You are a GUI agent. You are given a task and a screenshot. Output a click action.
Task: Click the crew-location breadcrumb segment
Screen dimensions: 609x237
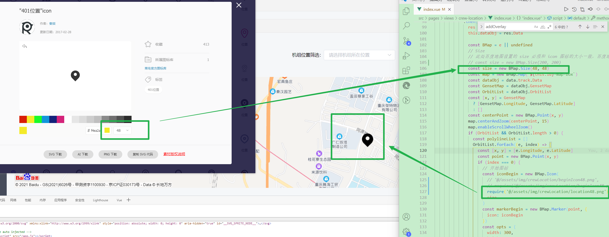(470, 18)
